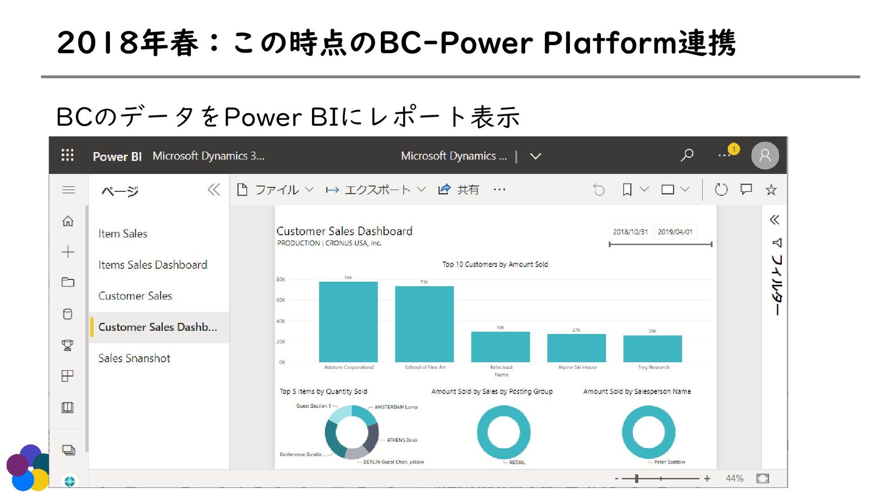894x503 pixels.
Task: Click the bookmark icon
Action: pos(627,190)
